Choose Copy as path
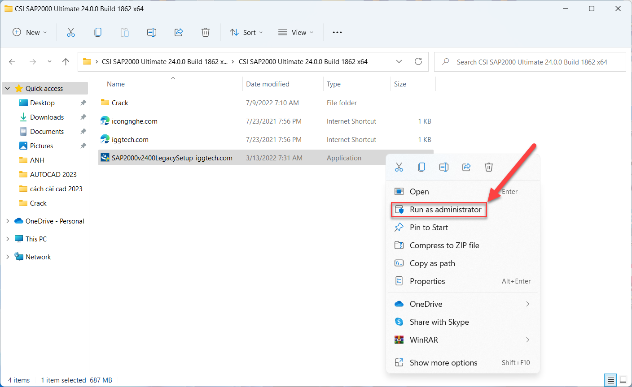 click(463, 263)
